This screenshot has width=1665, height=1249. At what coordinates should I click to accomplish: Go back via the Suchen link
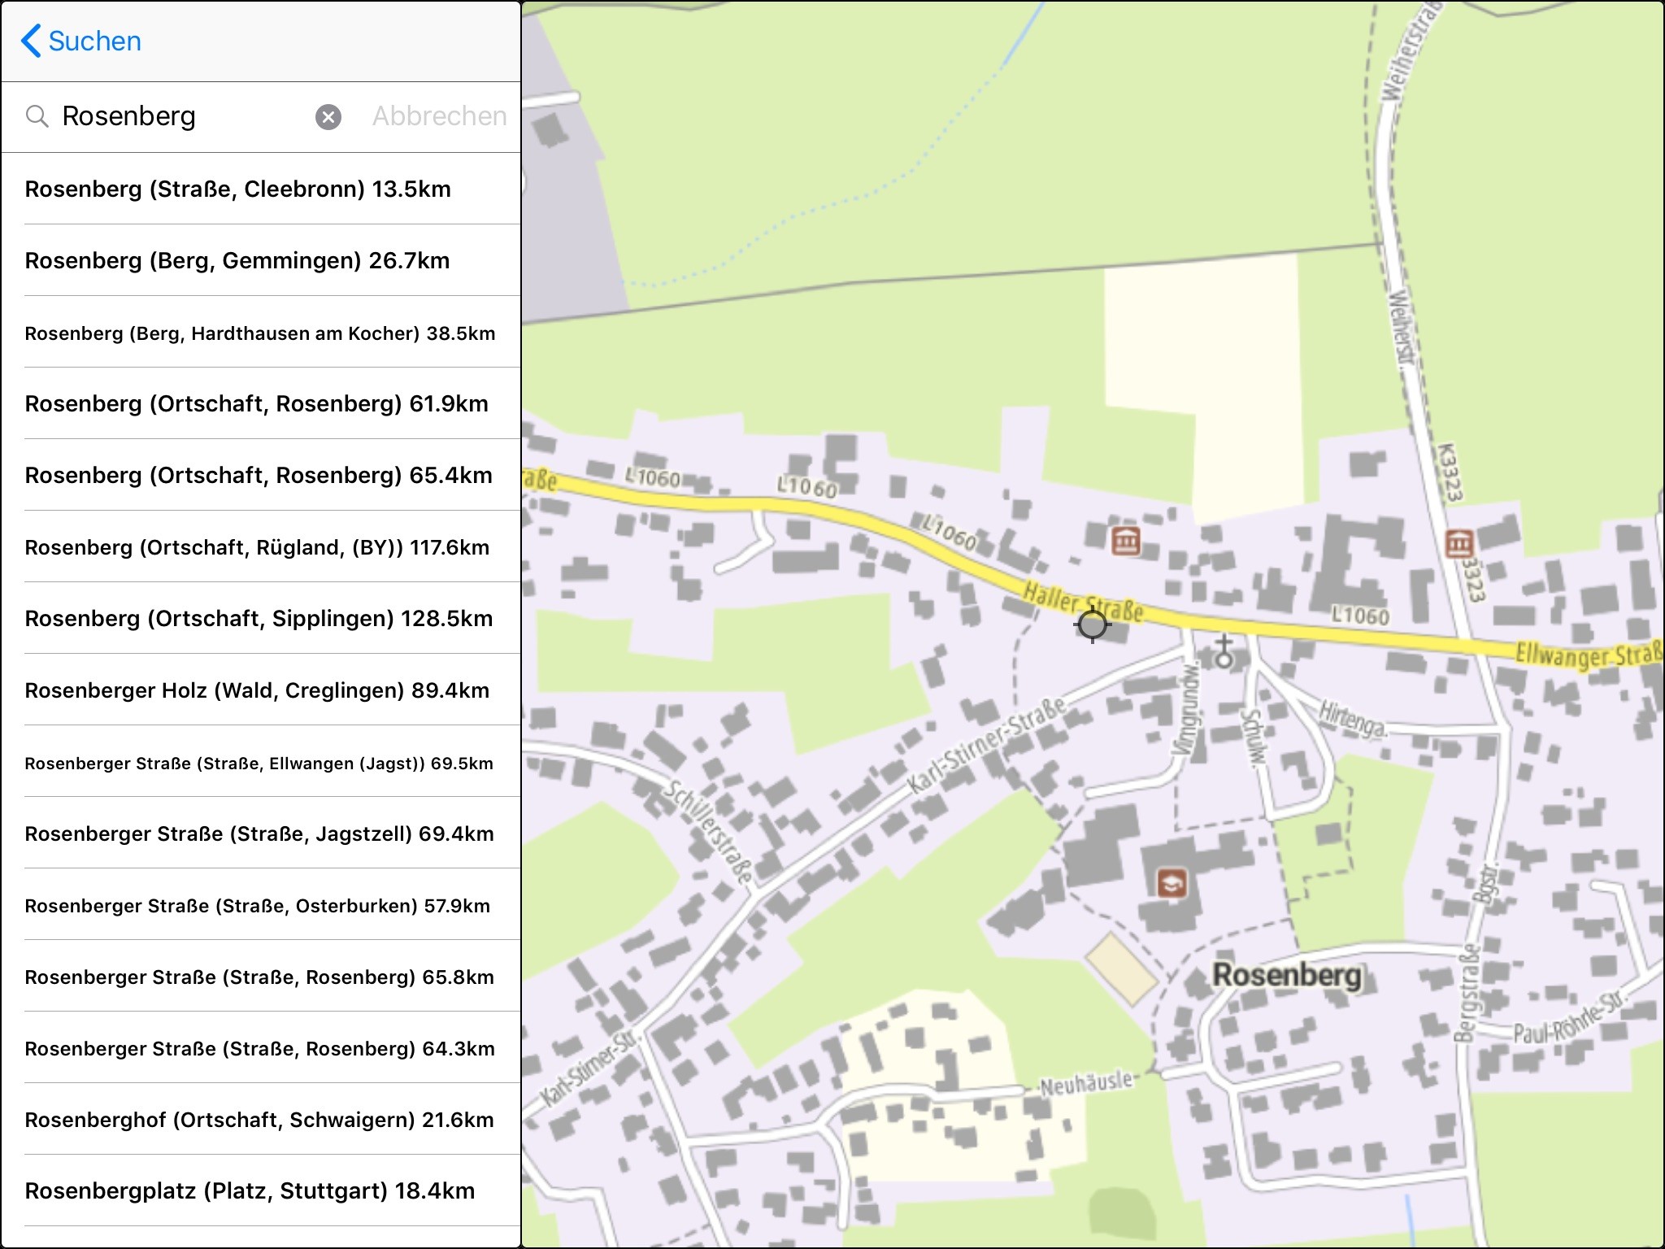94,41
